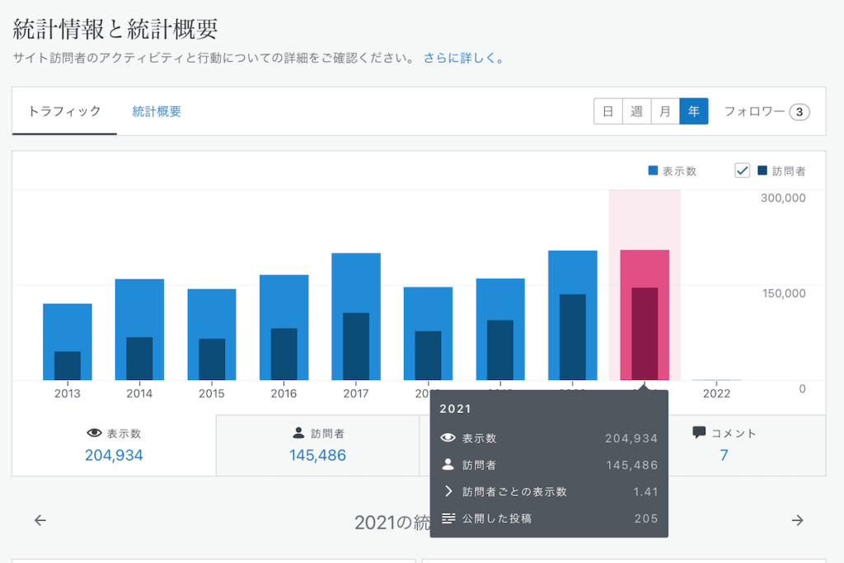Click the chevron icon beside 訪問者ごとの表示数
Image resolution: width=844 pixels, height=563 pixels.
(448, 491)
